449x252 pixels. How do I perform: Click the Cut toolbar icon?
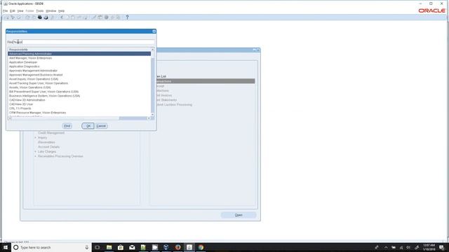pyautogui.click(x=62, y=17)
